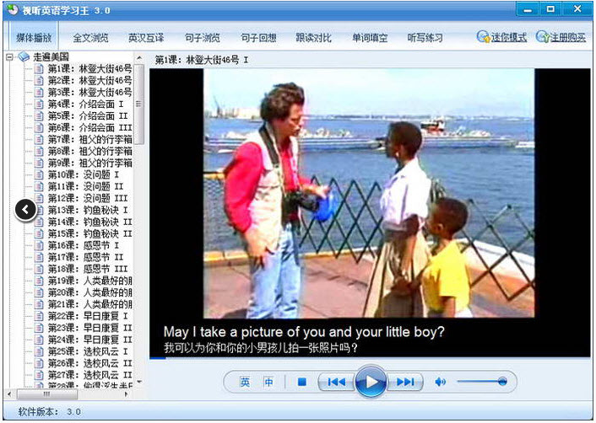Screen dimensions: 596x423
Task: Skip to previous track with rewind button
Action: coord(337,383)
